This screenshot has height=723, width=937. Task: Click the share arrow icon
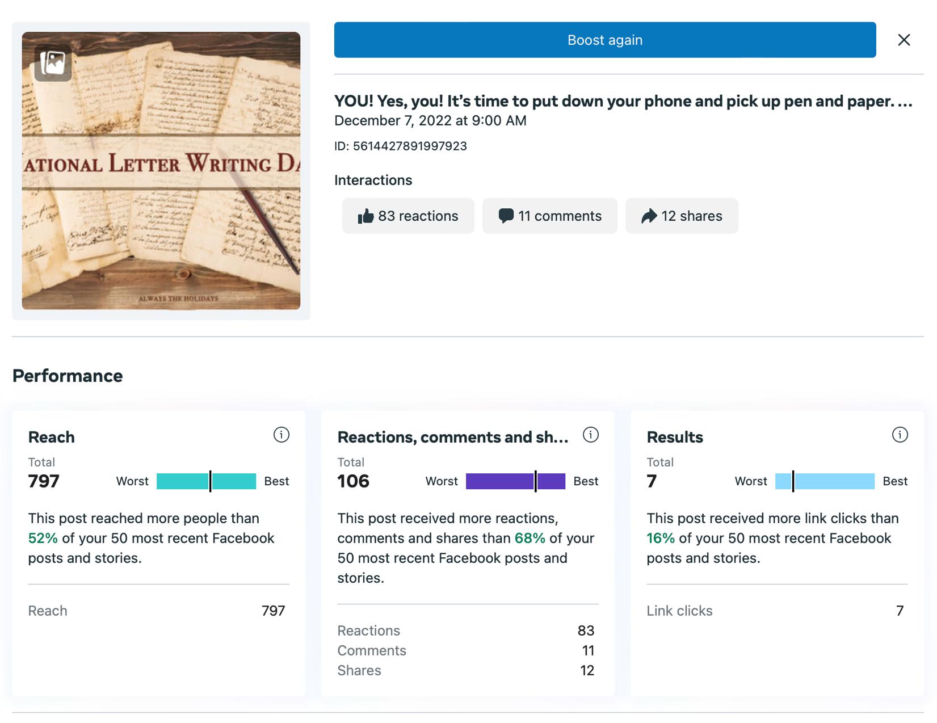(649, 216)
